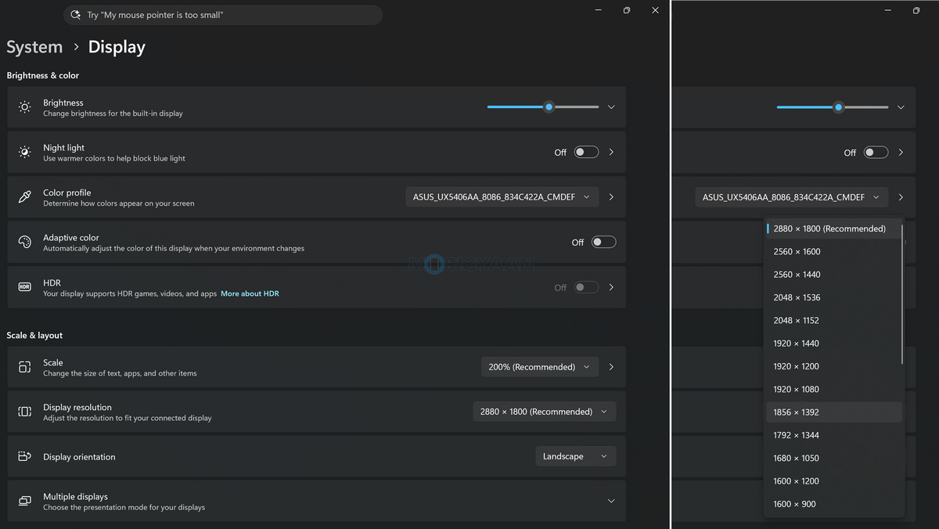
Task: Open Night light settings chevron in left window
Action: coord(611,153)
